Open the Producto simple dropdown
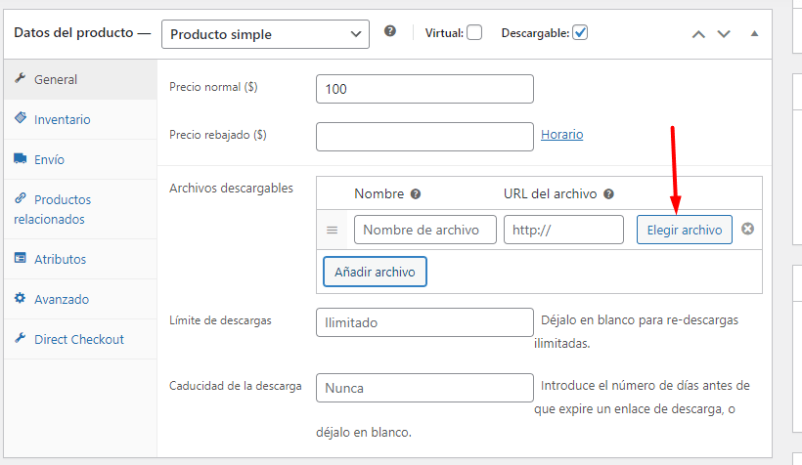Screen dimensions: 802x465 tap(265, 34)
